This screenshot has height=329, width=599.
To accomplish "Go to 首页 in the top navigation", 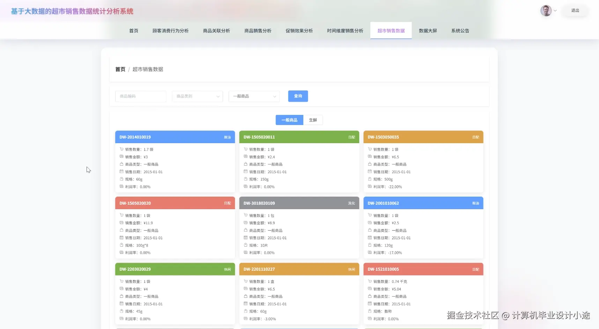I will (134, 31).
